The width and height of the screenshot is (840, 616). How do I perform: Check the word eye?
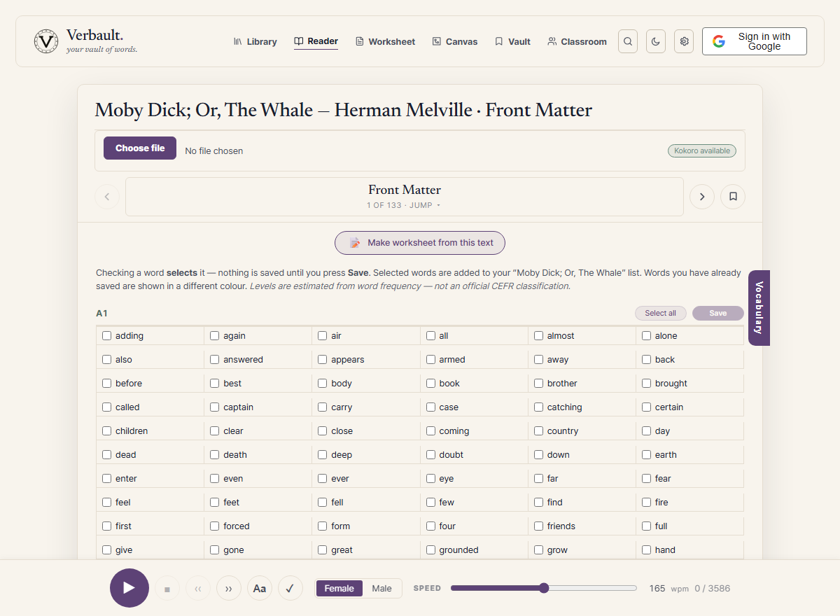431,479
